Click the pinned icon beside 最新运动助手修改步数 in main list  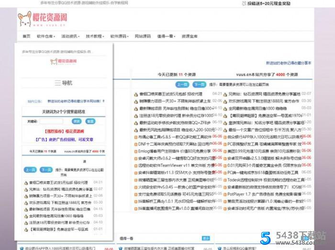(x=136, y=123)
